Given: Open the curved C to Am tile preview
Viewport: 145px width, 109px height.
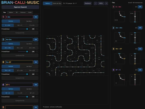Looking at the screenshot, I should pyautogui.click(x=119, y=16).
